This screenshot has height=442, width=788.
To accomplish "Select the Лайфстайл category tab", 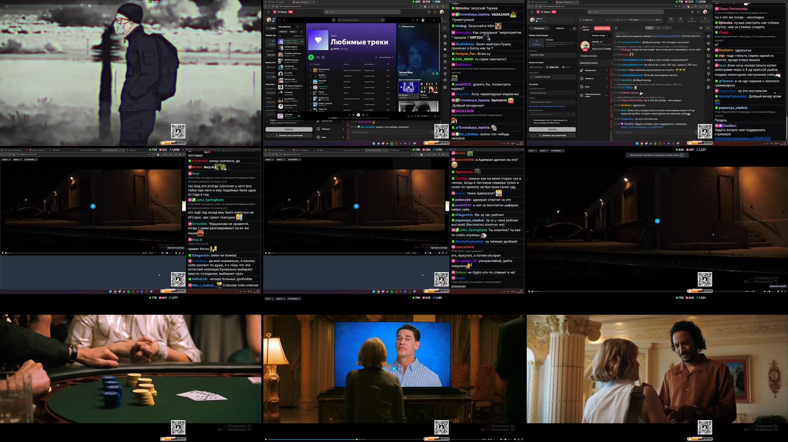I will 553,67.
